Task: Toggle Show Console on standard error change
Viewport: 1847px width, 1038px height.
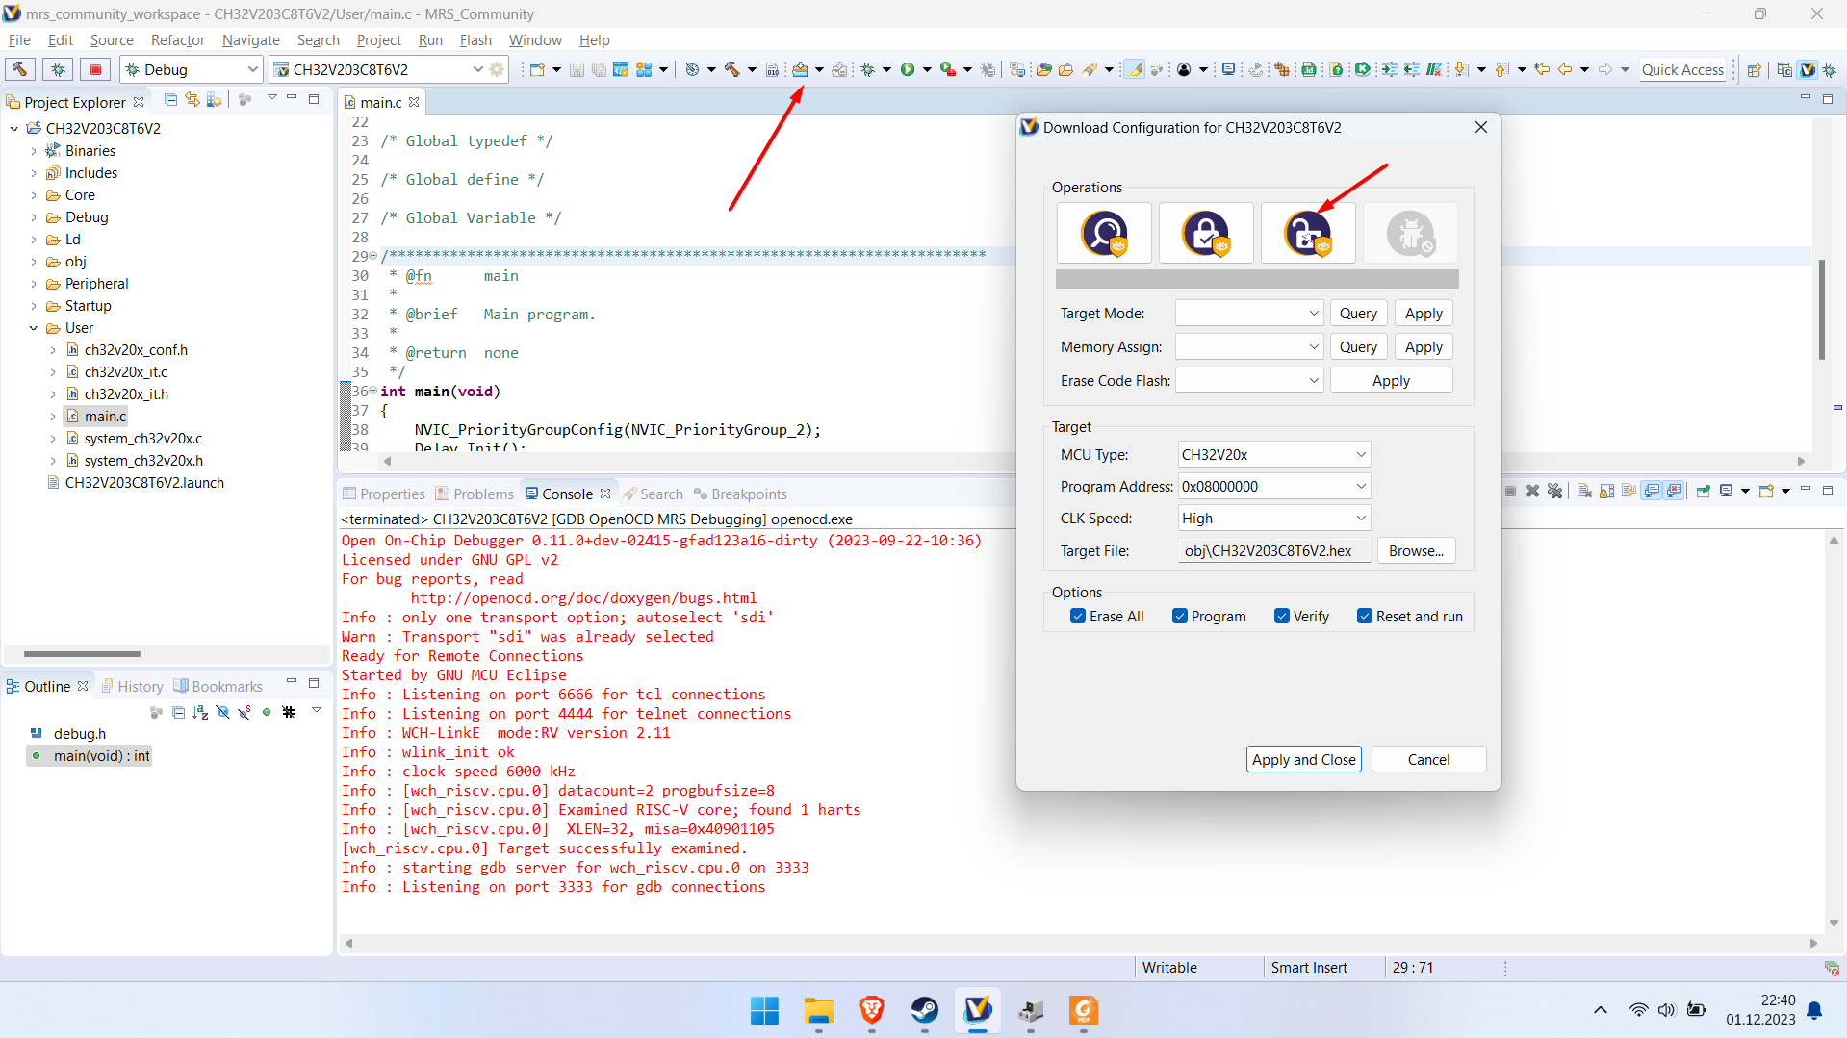Action: (1675, 492)
